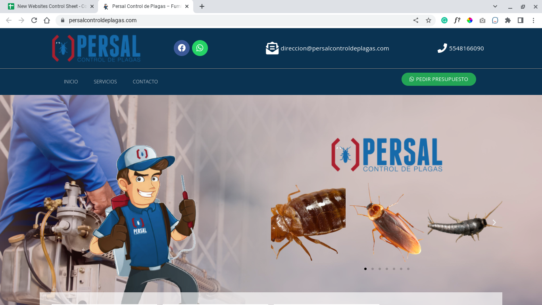Click the cockroach carousel image

(x=386, y=222)
